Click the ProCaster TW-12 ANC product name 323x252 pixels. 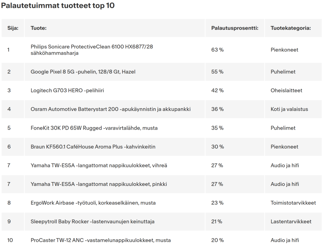(101, 240)
